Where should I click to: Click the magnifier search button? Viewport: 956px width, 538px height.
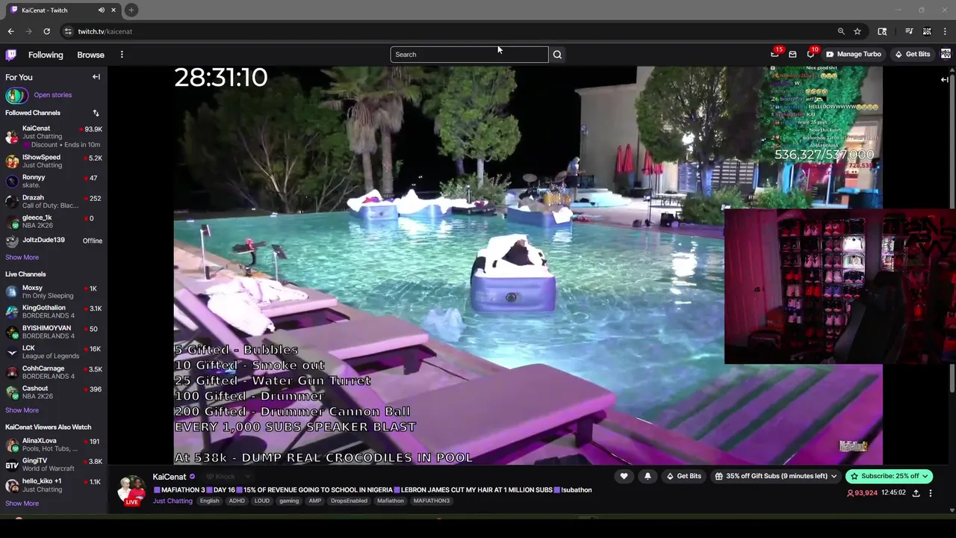coord(557,55)
